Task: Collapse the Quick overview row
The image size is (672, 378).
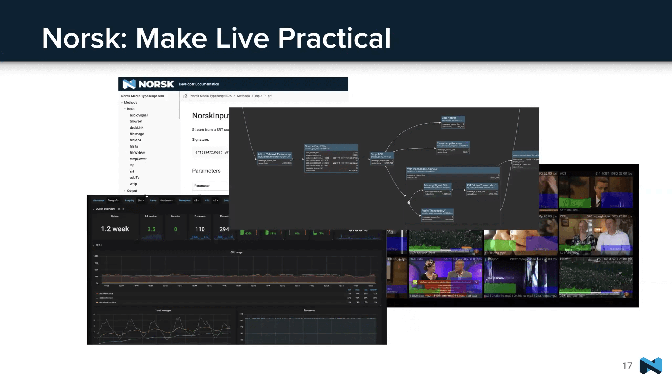Action: [93, 209]
